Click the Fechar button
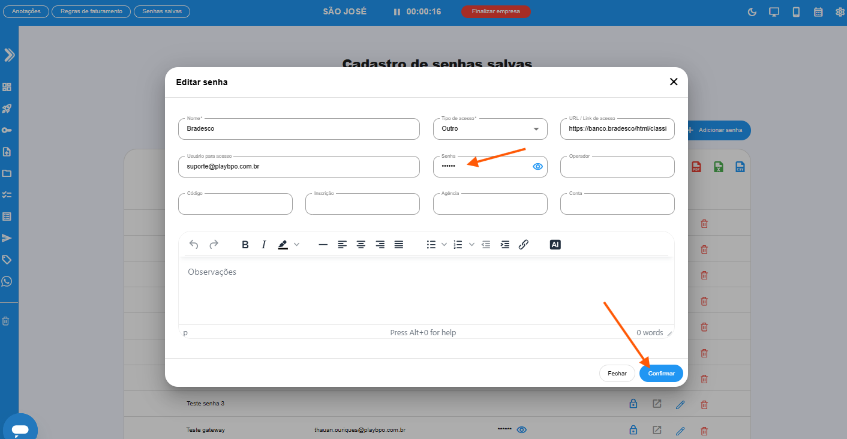Screen dimensions: 847x439 coord(617,373)
